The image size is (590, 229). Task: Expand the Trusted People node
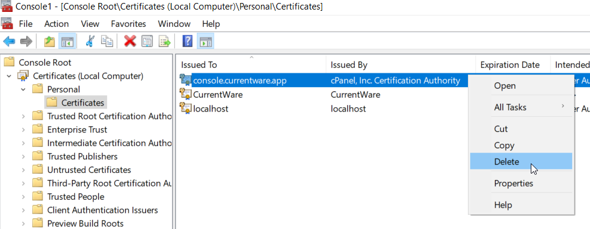tap(23, 197)
